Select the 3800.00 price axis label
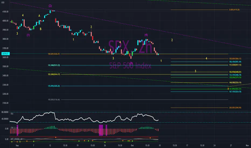The image size is (251, 148). point(5,39)
